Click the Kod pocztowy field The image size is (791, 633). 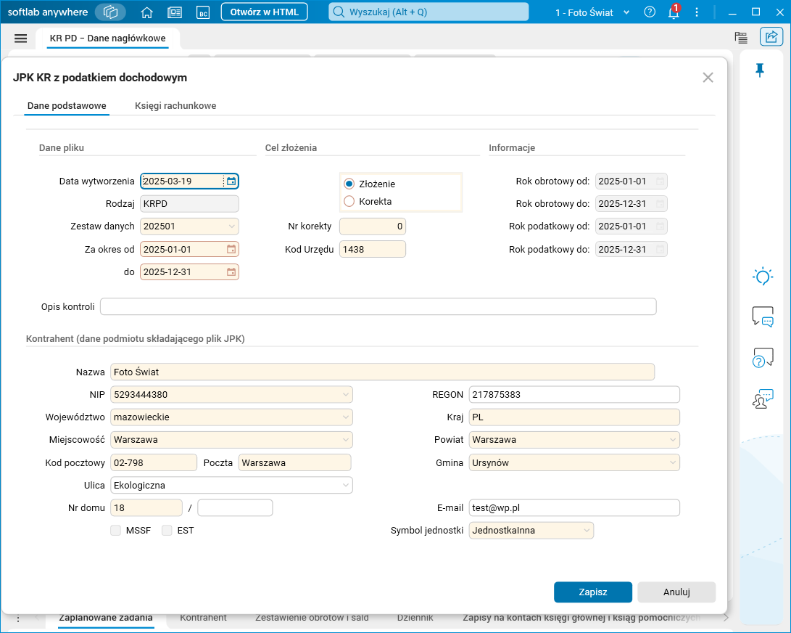(x=154, y=462)
